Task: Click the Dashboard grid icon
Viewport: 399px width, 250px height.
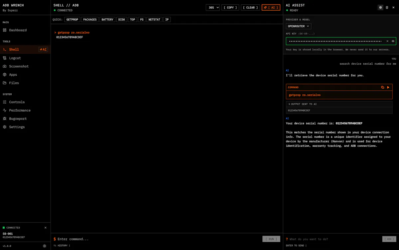Action: [5, 30]
